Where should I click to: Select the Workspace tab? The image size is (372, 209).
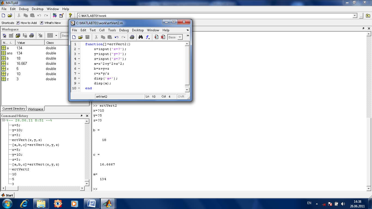[x=36, y=109]
